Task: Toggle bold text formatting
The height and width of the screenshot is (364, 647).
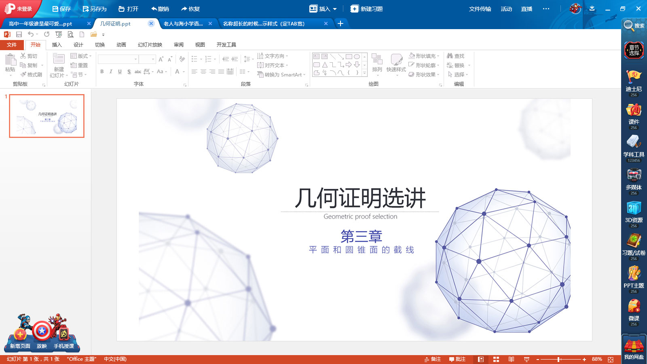Action: [x=102, y=72]
